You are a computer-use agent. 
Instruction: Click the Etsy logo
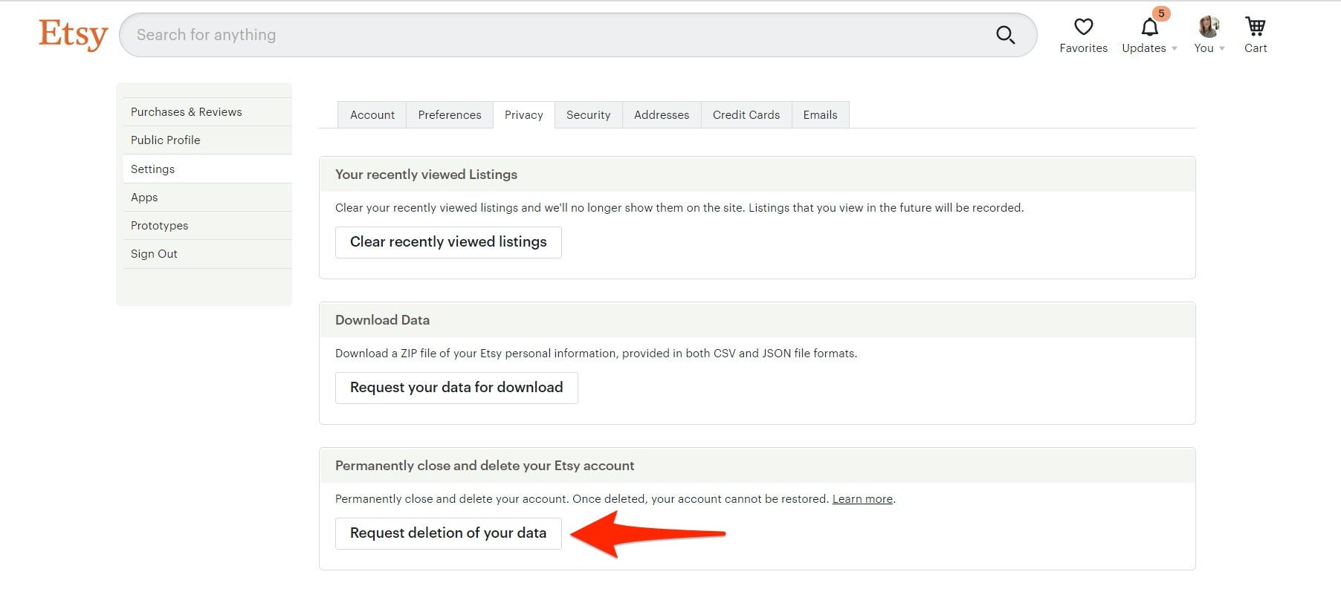73,34
